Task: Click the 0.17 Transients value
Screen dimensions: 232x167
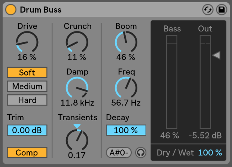Action: pyautogui.click(x=77, y=155)
